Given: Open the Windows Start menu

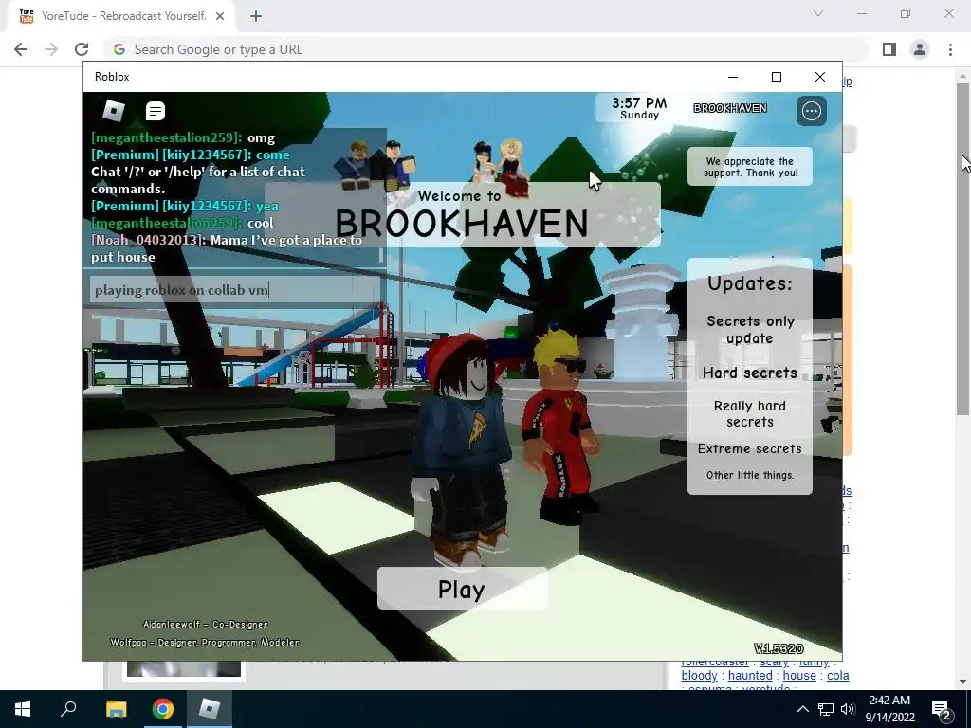Looking at the screenshot, I should coord(23,709).
